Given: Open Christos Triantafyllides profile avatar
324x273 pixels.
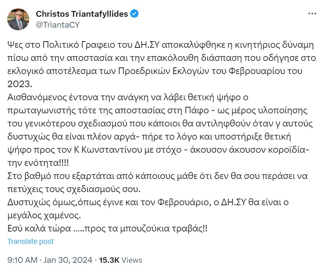Looking at the screenshot, I should 18,19.
